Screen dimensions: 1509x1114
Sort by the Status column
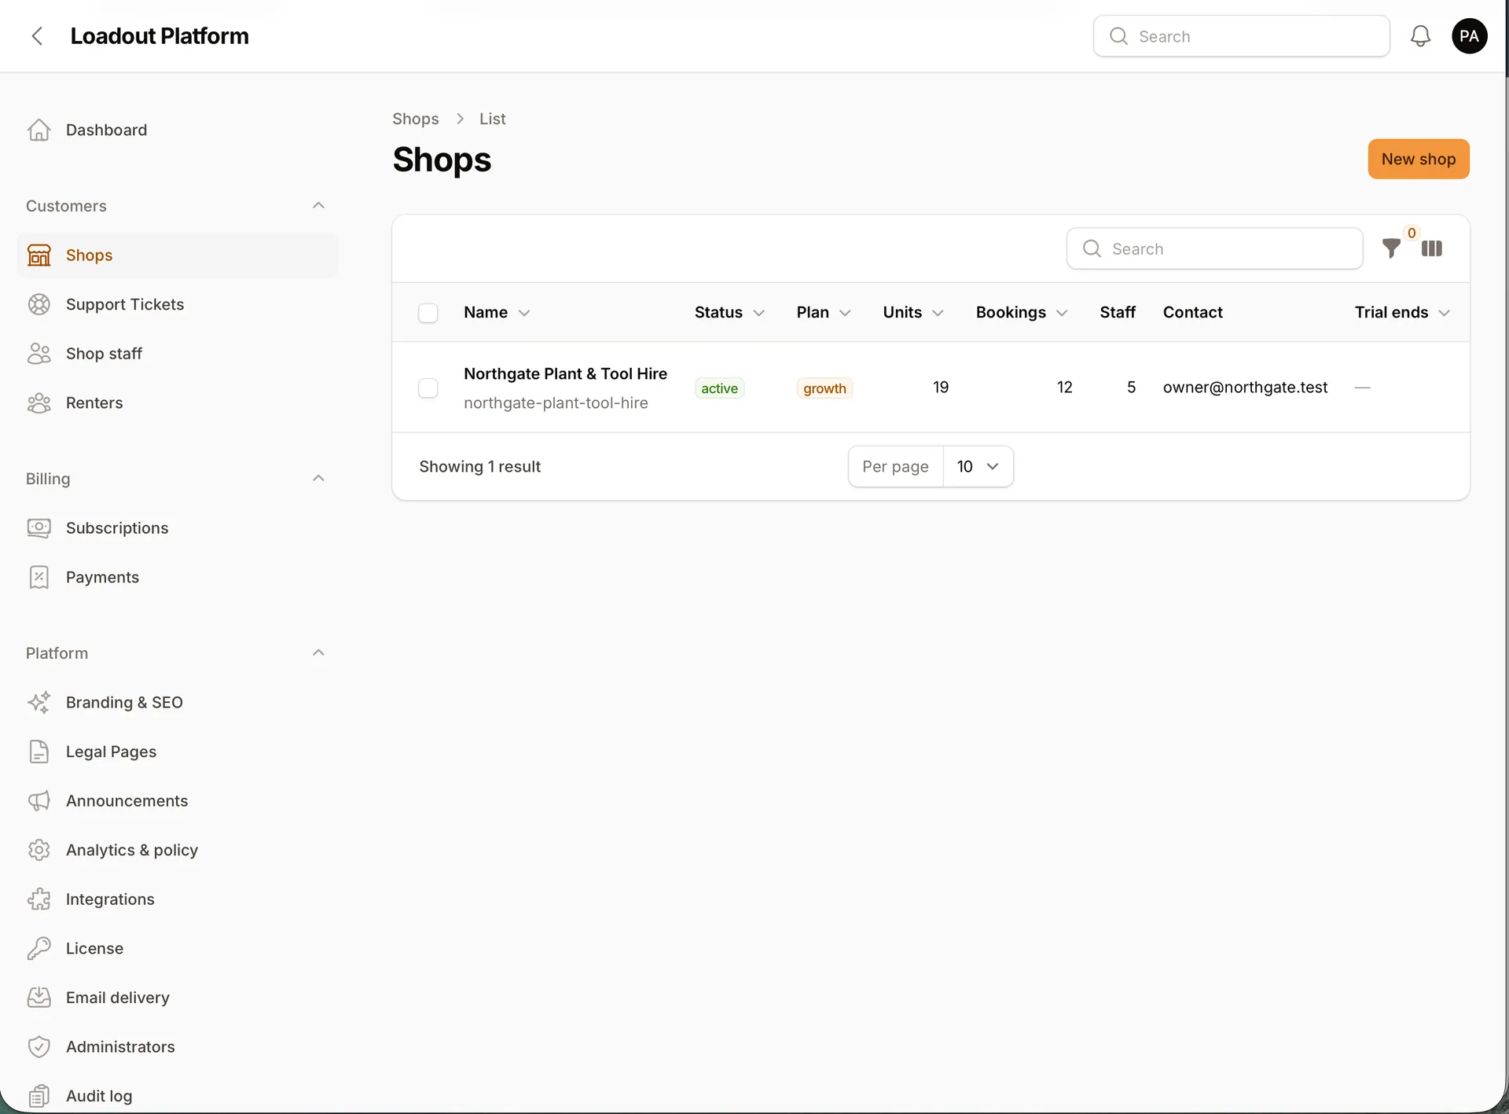click(x=729, y=312)
